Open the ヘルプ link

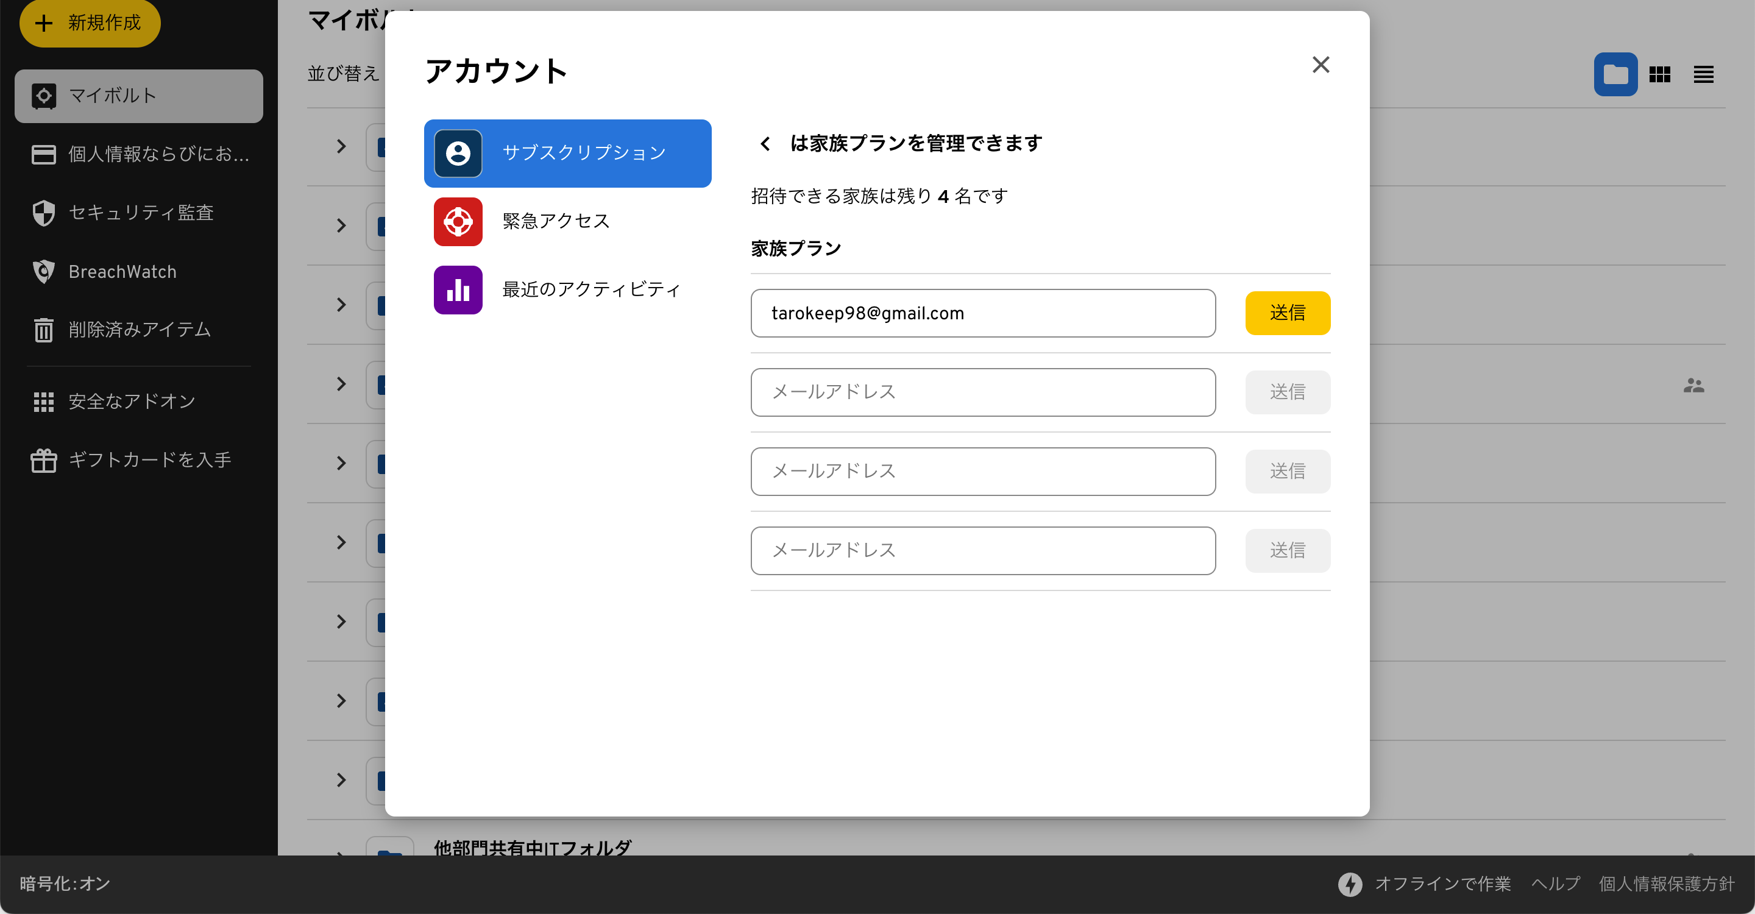pyautogui.click(x=1555, y=884)
